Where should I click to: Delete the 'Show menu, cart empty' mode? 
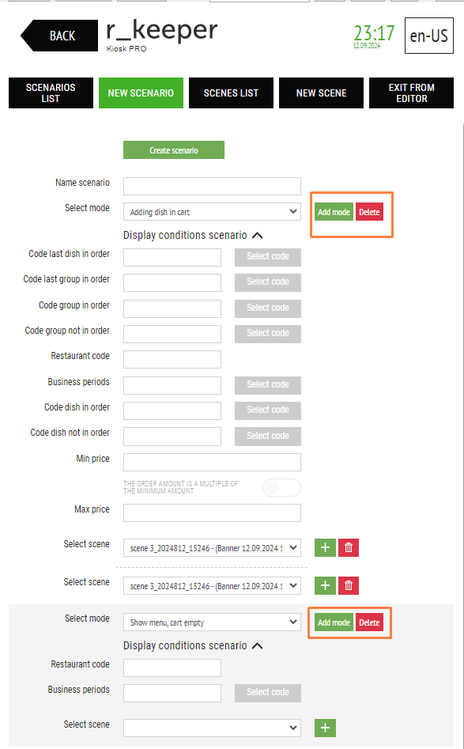(x=369, y=622)
